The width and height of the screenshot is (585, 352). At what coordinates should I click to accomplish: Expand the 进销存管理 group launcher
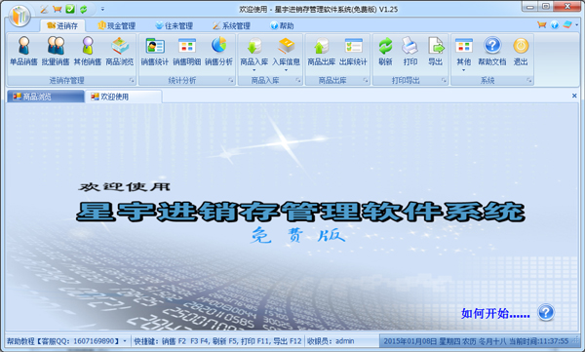(132, 80)
